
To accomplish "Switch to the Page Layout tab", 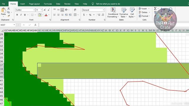I will click(x=34, y=4).
